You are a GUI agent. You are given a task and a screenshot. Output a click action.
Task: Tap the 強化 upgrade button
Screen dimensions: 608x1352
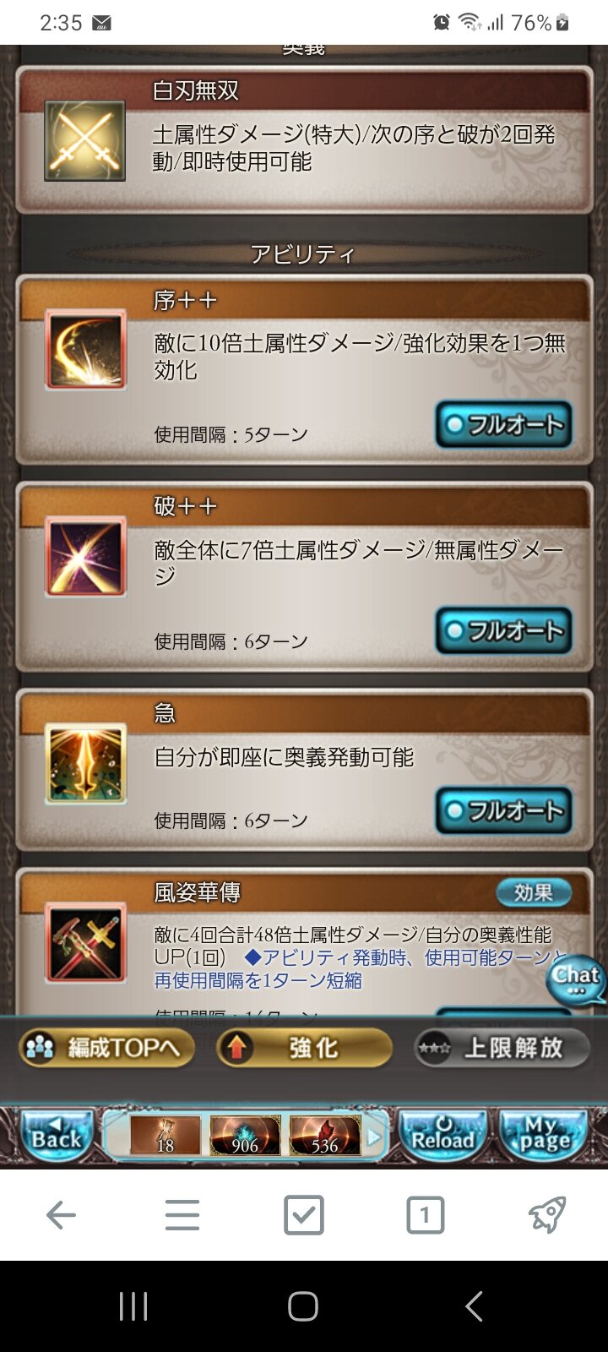(304, 1048)
